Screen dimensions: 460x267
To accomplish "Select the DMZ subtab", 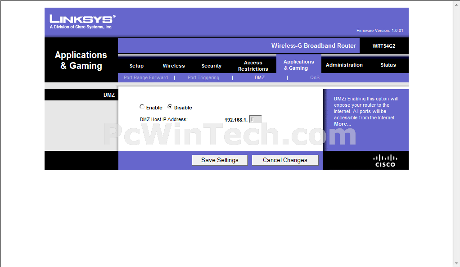I will pos(260,77).
